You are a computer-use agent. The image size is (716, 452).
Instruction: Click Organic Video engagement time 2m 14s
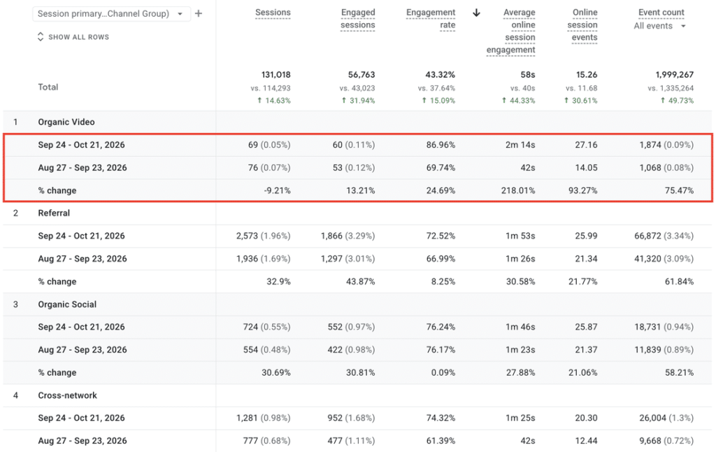pyautogui.click(x=520, y=145)
